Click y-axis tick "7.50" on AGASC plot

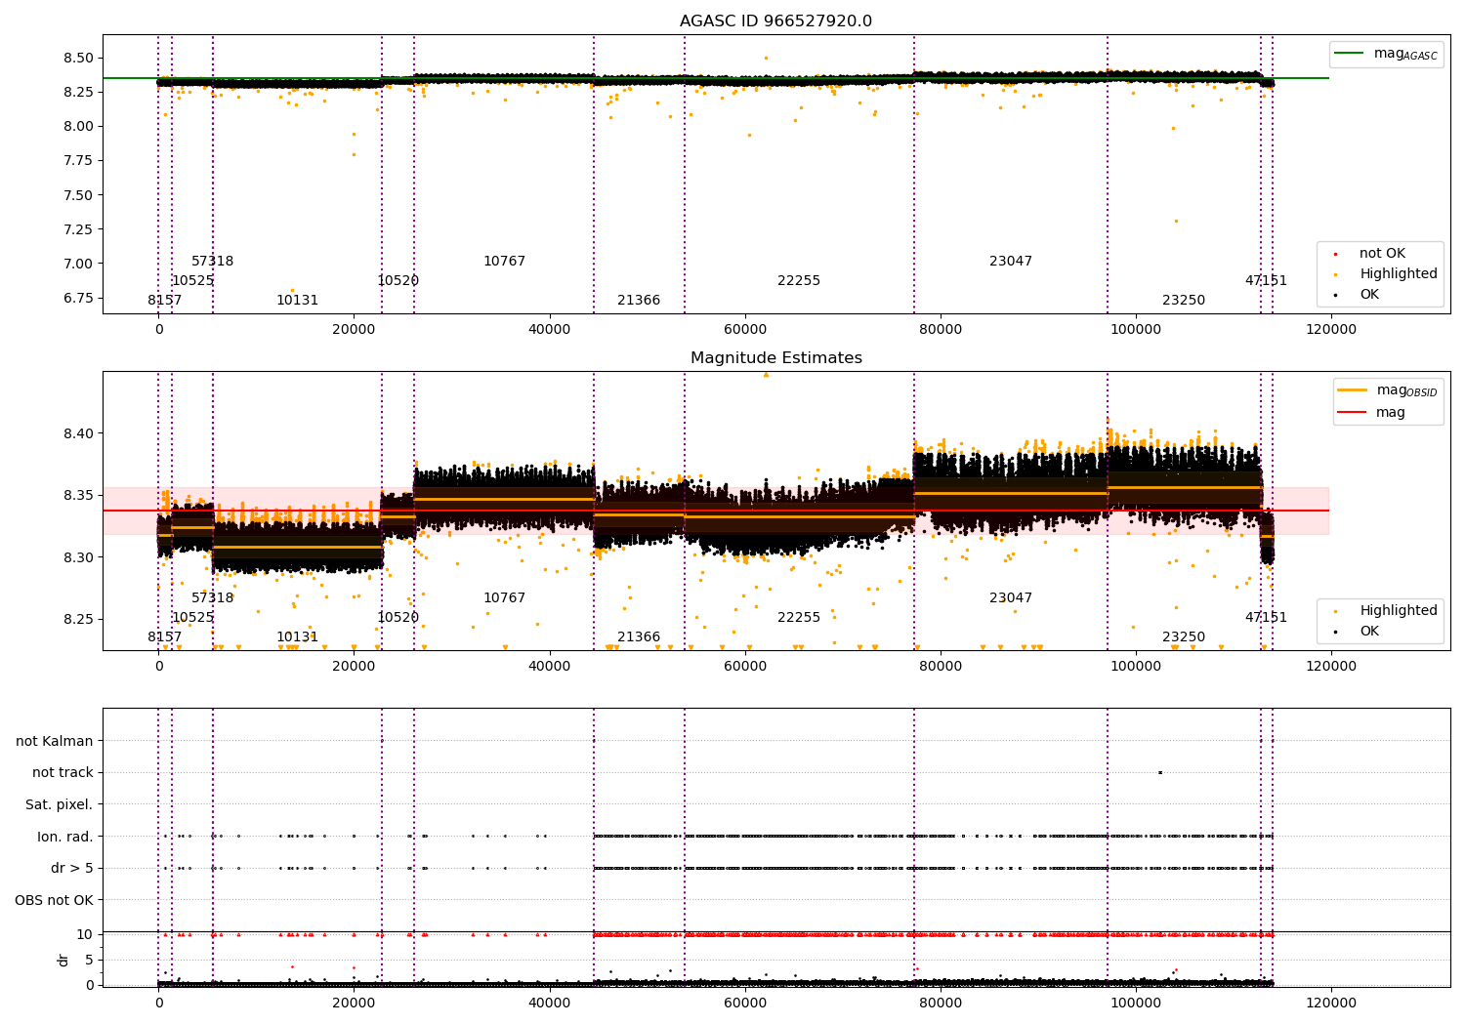[79, 195]
